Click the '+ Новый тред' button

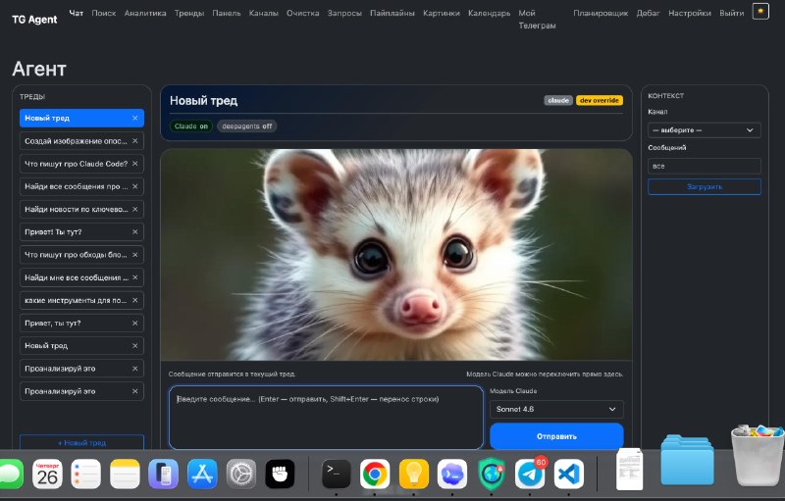81,442
